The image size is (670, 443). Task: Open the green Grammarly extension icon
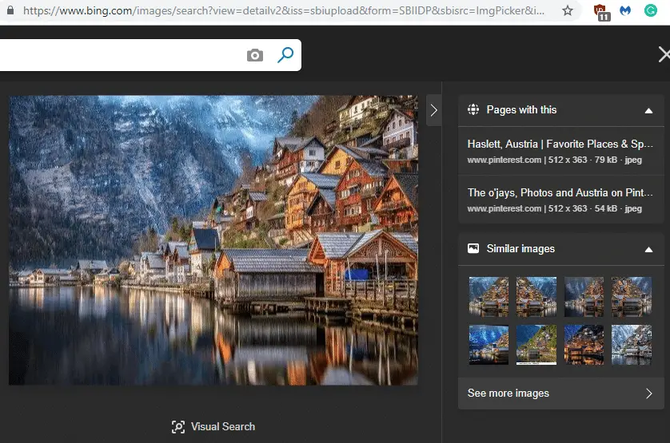point(651,12)
